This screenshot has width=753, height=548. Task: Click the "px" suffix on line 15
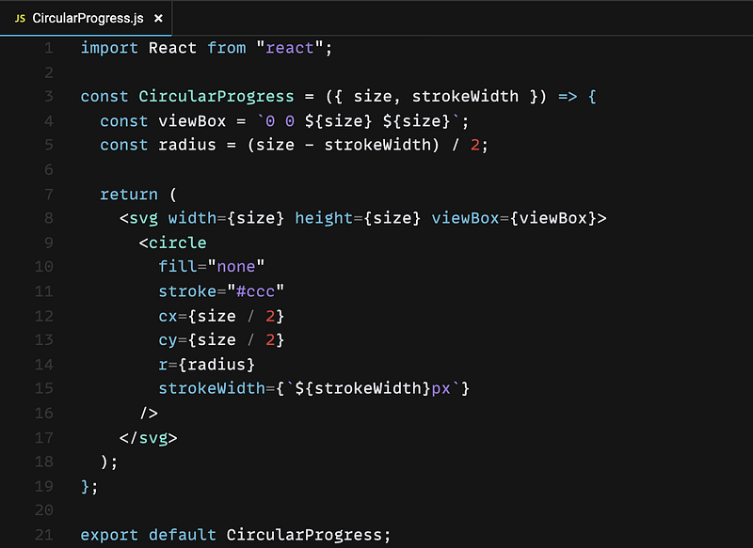[x=441, y=389]
